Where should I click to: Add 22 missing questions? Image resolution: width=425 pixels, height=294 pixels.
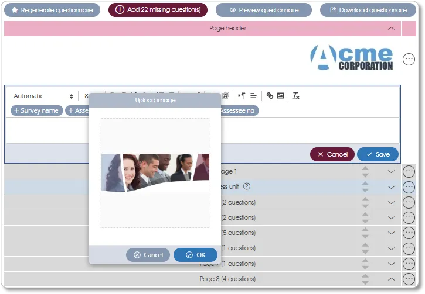158,10
